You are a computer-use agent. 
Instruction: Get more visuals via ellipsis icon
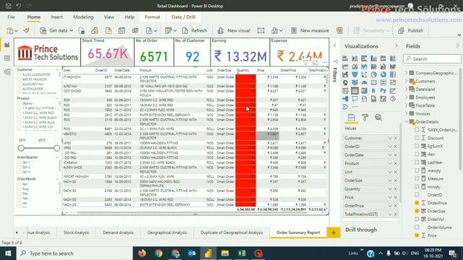point(354,107)
